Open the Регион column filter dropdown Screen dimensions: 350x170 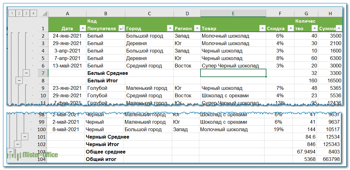point(197,28)
